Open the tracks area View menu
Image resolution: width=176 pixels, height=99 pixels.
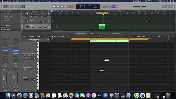(43, 11)
